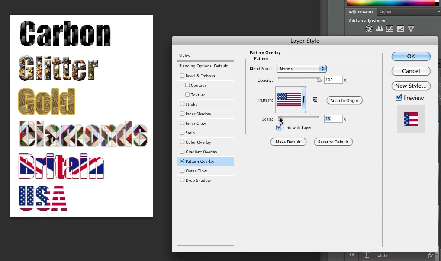The image size is (441, 261).
Task: Click the USA text in the canvas
Action: 43,198
